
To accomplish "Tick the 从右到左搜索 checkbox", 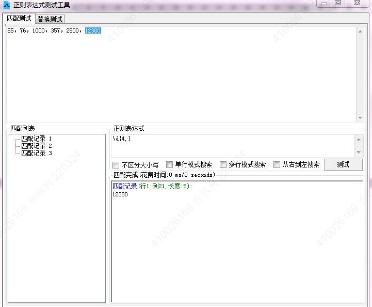I will [277, 164].
